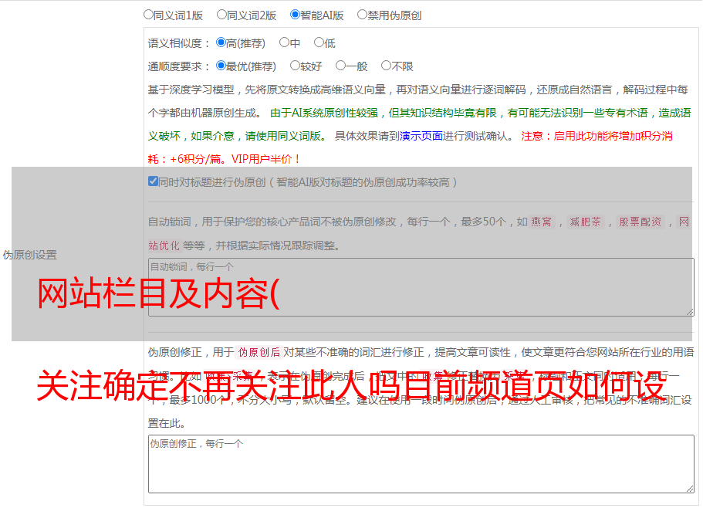Select the 同义词1版 radio option
This screenshot has width=703, height=508.
point(148,14)
